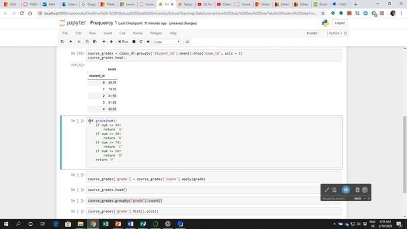407x229 pixels.
Task: Open File Explorer from the taskbar
Action: click(x=81, y=224)
